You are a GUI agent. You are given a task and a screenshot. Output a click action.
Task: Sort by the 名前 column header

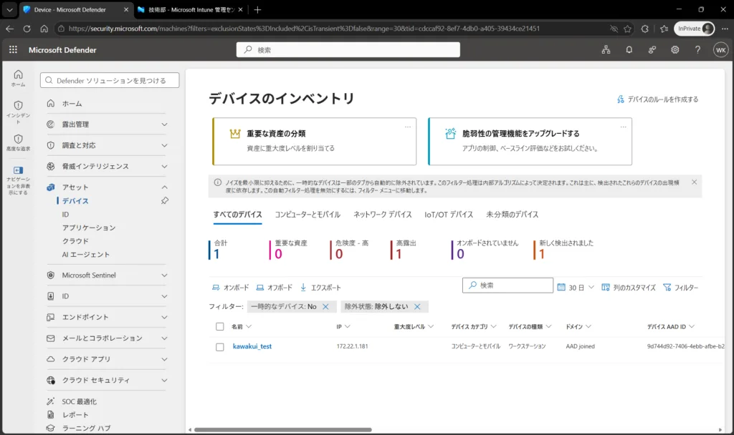click(241, 326)
